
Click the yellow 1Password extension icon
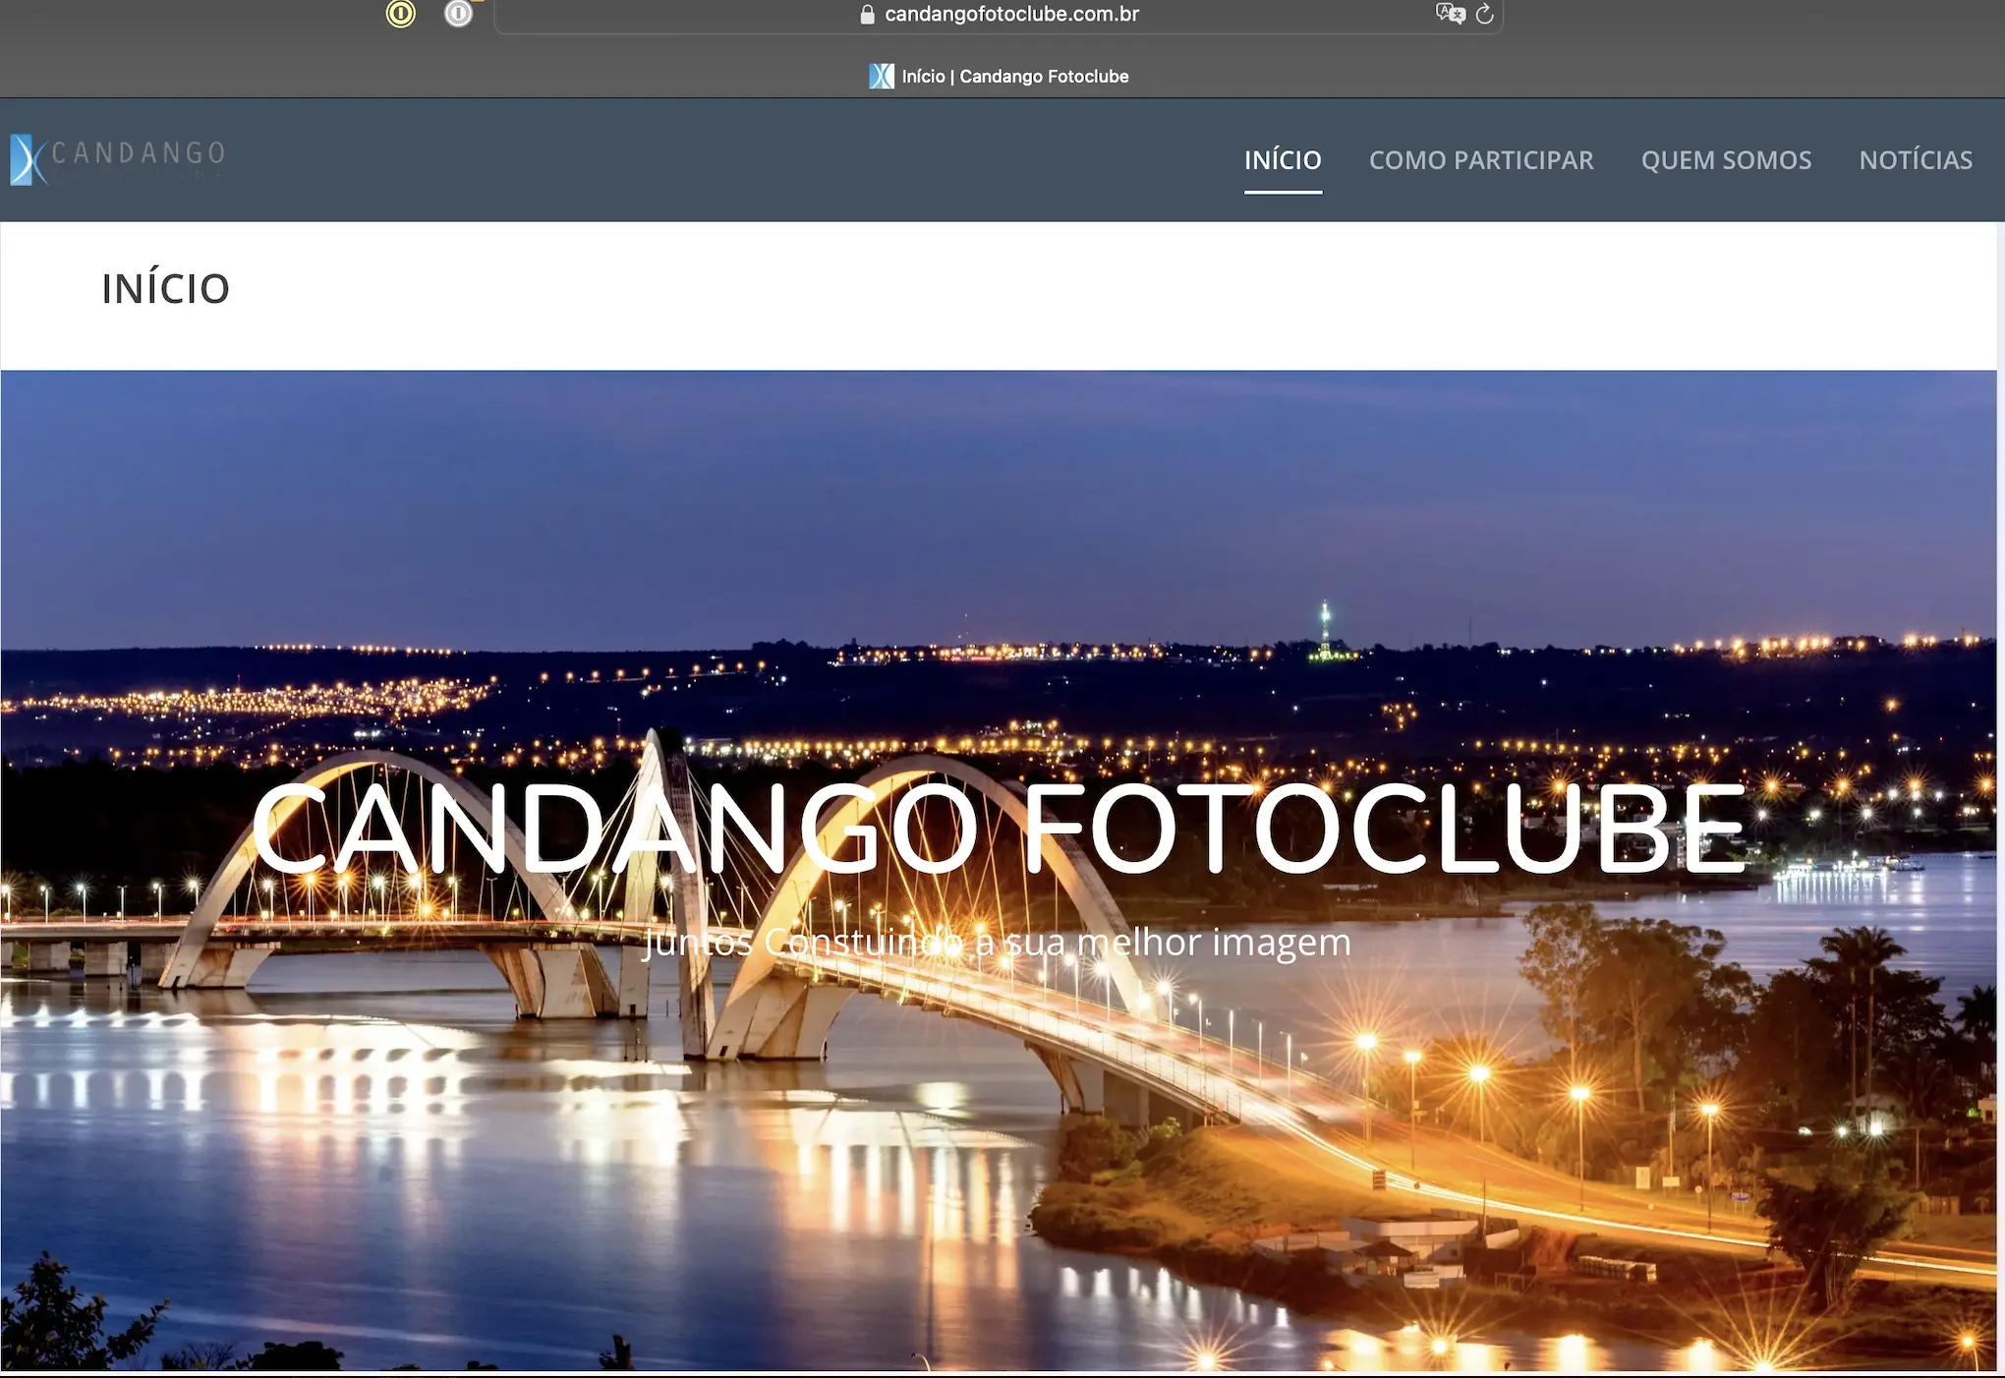coord(401,14)
